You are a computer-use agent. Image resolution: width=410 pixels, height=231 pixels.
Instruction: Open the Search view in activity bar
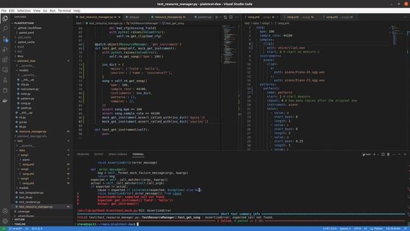[x=5, y=28]
